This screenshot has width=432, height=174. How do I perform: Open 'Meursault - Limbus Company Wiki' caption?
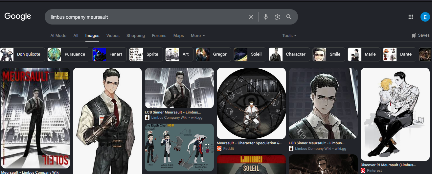click(31, 172)
